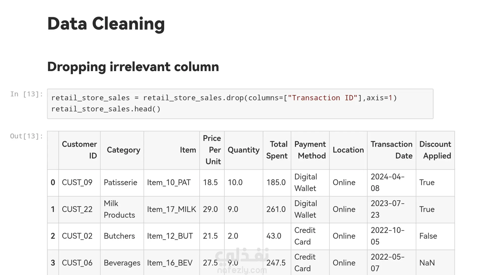
Task: Click the Quantity column header
Action: point(244,150)
